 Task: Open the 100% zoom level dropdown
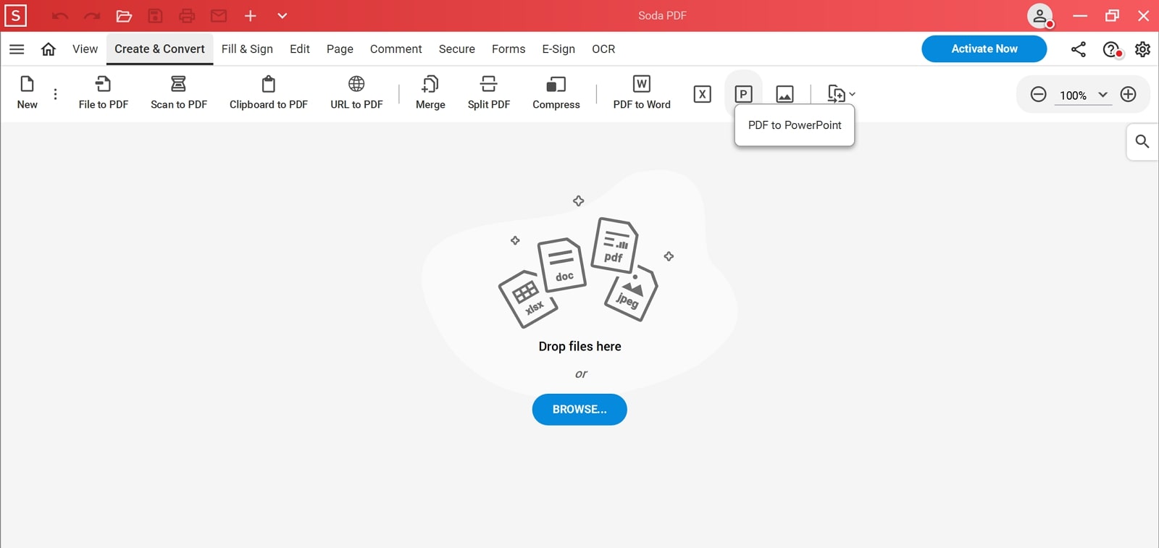pos(1084,95)
